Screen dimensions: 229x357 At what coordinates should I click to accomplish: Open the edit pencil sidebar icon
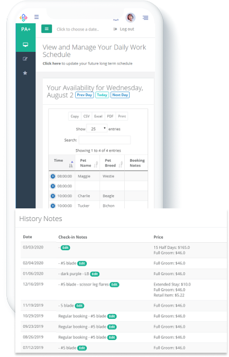tap(25, 59)
